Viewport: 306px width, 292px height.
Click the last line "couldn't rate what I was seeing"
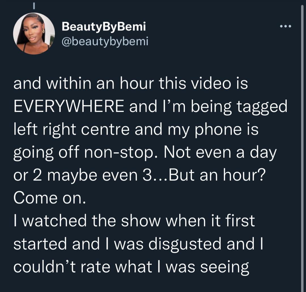[x=131, y=266]
